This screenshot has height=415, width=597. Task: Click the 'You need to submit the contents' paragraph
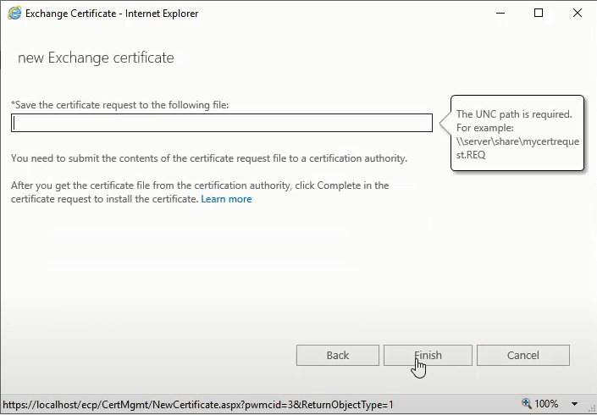coord(208,158)
